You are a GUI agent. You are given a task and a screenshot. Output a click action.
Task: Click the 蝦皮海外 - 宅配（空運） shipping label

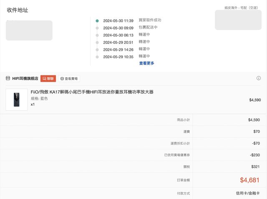coord(241,7)
